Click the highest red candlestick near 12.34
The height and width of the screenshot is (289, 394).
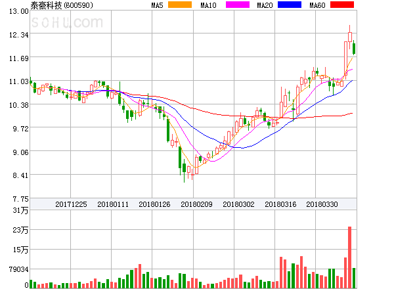click(350, 37)
